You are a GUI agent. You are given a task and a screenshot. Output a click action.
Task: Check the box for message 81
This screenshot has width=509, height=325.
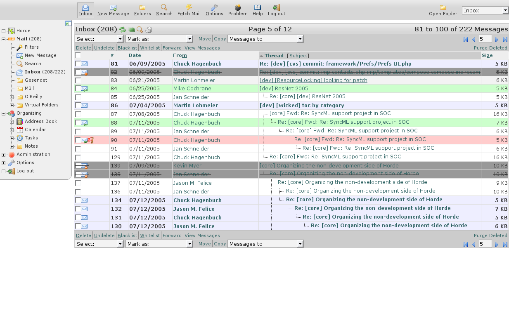click(x=78, y=64)
